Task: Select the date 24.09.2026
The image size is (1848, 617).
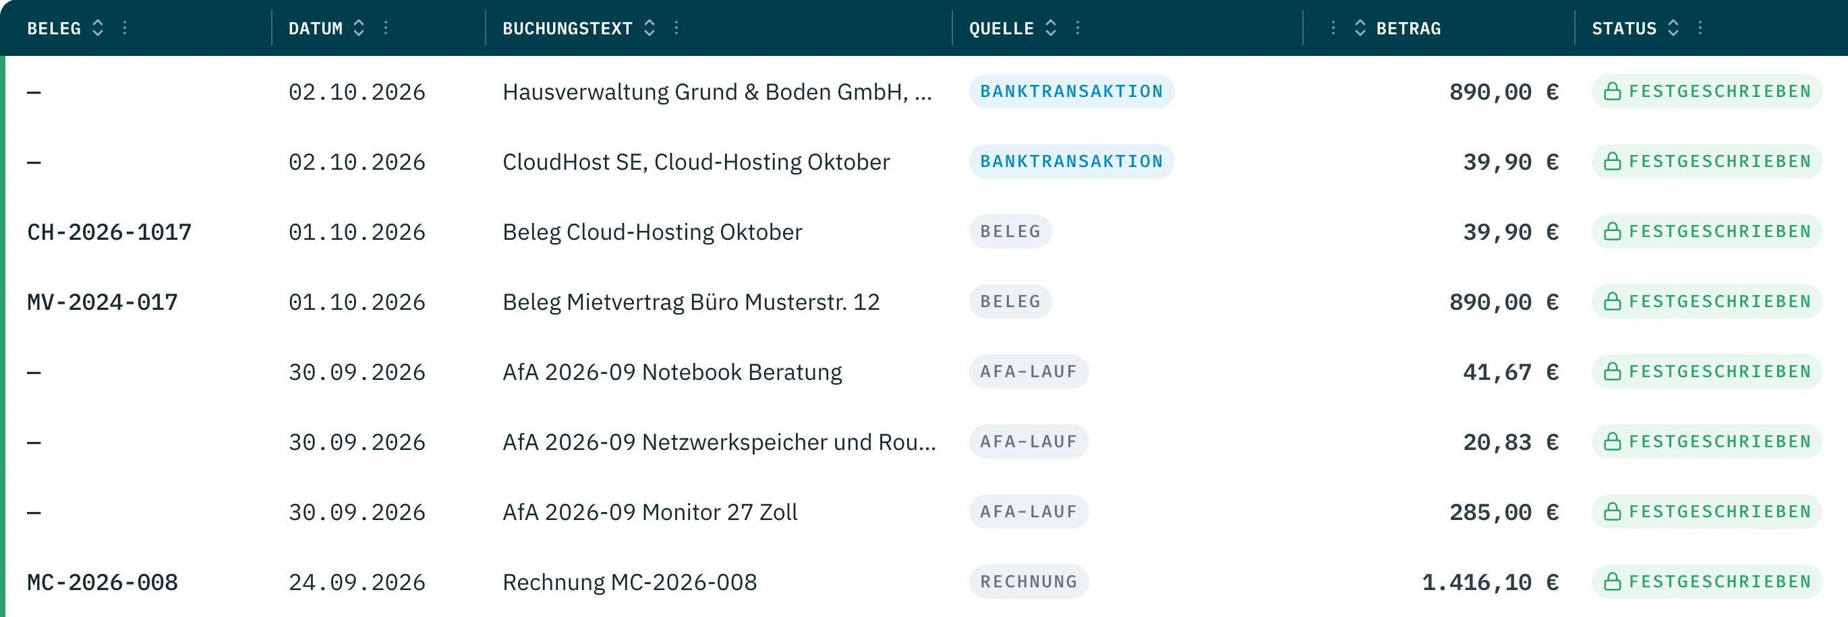Action: (357, 583)
